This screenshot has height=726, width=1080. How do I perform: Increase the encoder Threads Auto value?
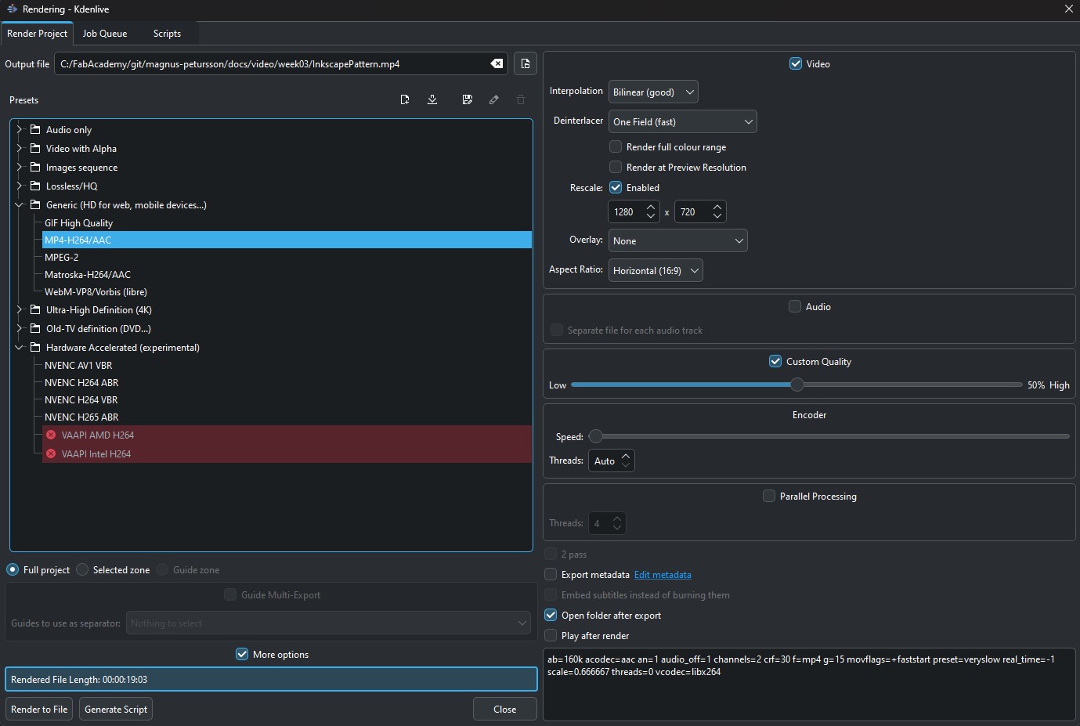626,456
